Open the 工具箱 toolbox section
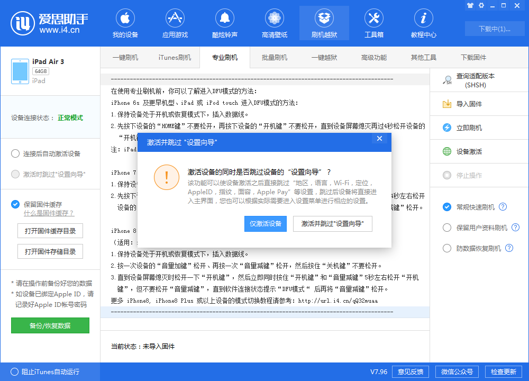 click(x=374, y=22)
